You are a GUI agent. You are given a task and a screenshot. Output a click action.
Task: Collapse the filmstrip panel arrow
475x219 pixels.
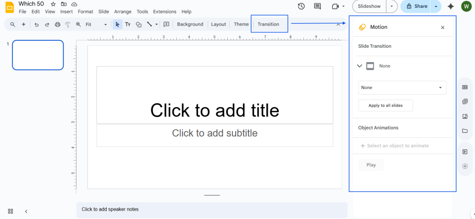coord(26,211)
